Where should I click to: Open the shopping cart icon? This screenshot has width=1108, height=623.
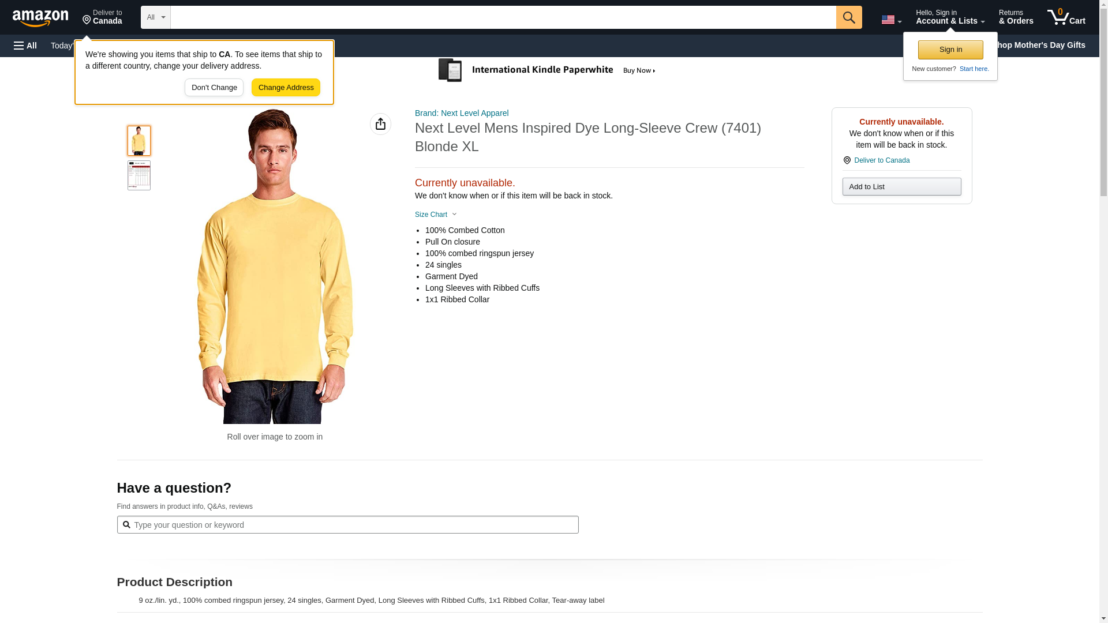1066,17
